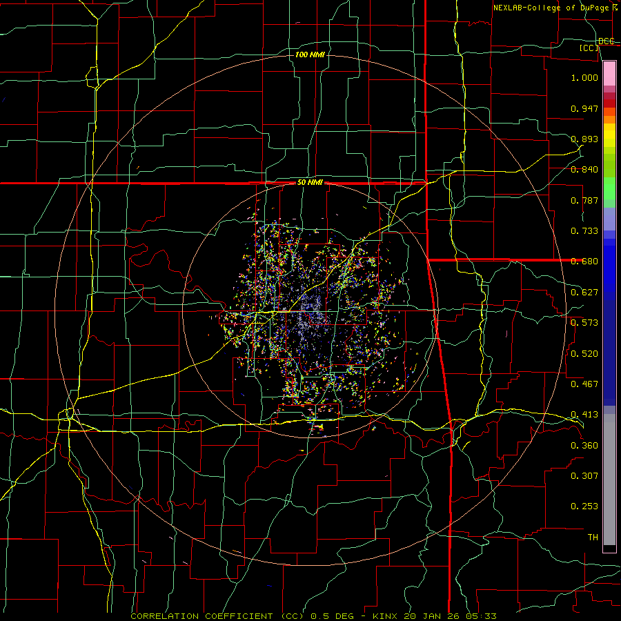Click the CORRELATION COEFFICIENT caption text
The height and width of the screenshot is (621, 621).
(x=201, y=616)
